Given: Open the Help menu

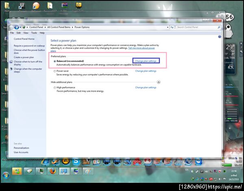Looking at the screenshot, I should pos(42,33).
